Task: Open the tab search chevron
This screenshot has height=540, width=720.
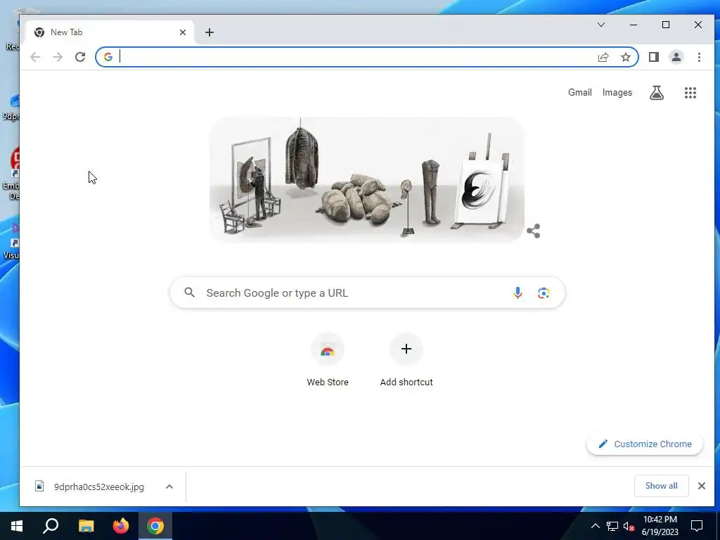Action: 601,25
